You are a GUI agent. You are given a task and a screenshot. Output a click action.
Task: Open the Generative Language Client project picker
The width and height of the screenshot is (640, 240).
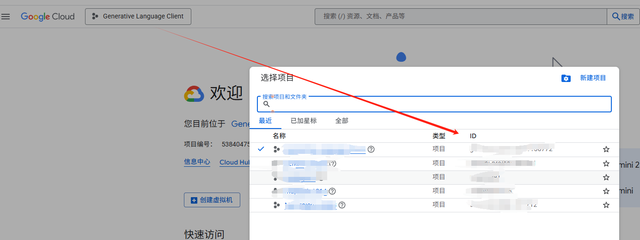click(138, 17)
